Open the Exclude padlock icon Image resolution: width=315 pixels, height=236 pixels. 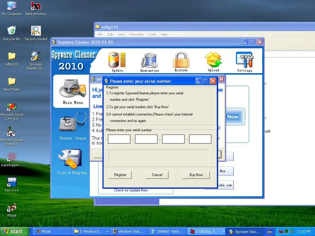pyautogui.click(x=181, y=62)
